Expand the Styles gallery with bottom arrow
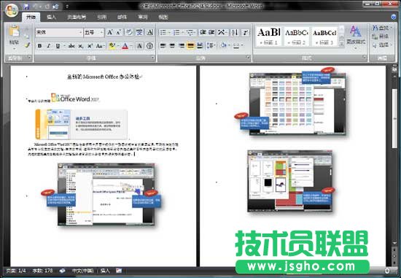 coord(342,44)
